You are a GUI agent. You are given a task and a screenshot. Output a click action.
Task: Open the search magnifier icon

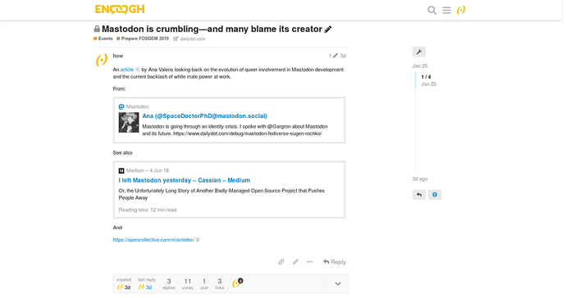[431, 10]
